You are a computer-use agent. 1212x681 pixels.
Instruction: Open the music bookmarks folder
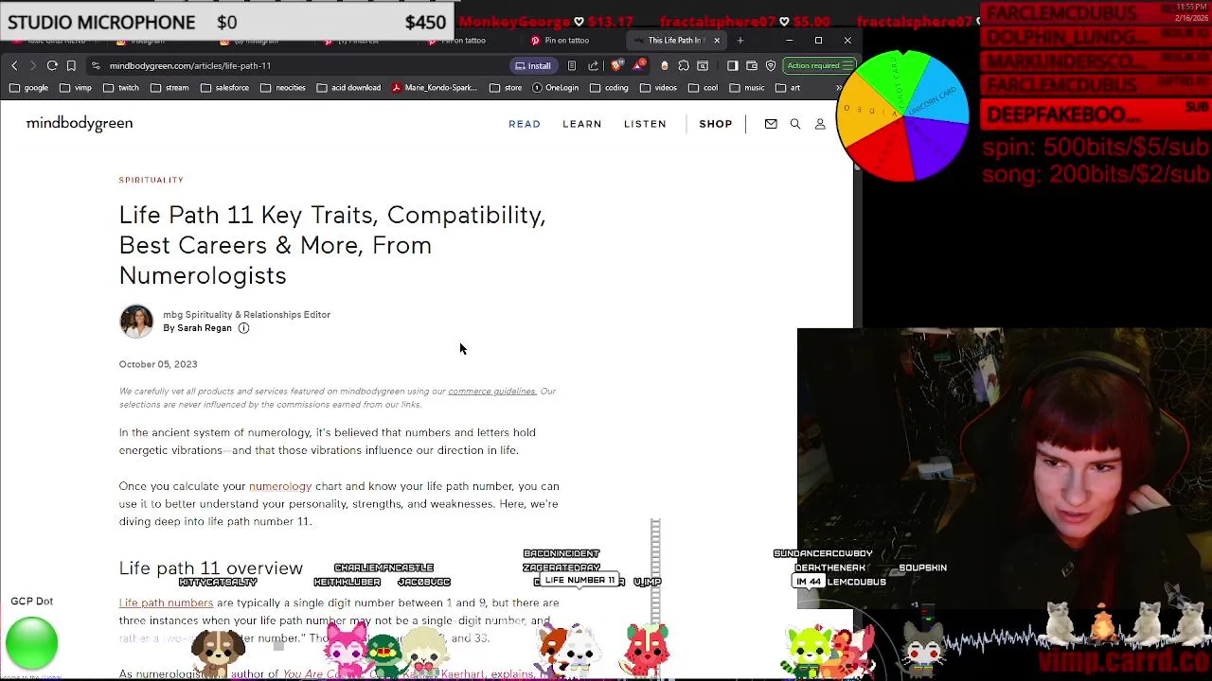coord(746,87)
